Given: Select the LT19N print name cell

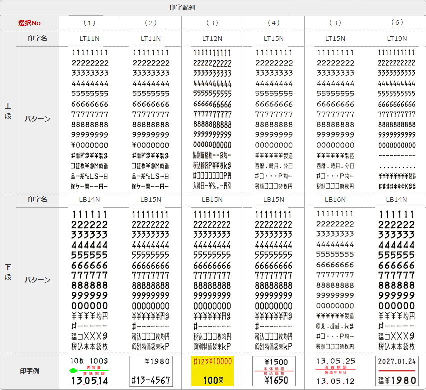Looking at the screenshot, I should (397, 39).
